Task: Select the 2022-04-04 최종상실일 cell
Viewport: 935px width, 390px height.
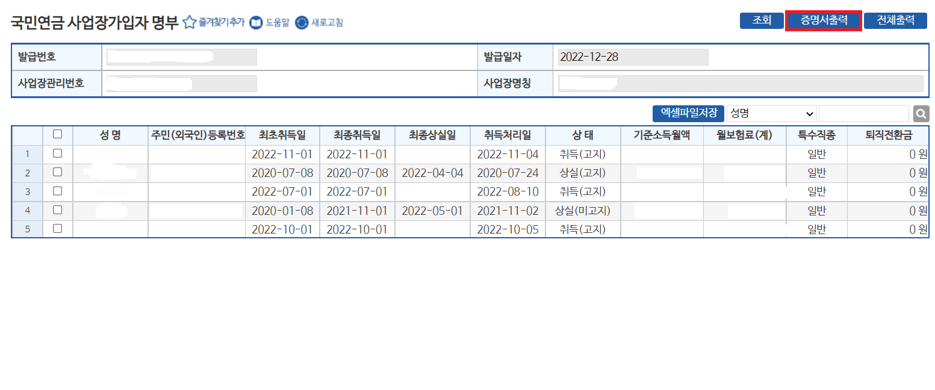Action: [x=433, y=173]
